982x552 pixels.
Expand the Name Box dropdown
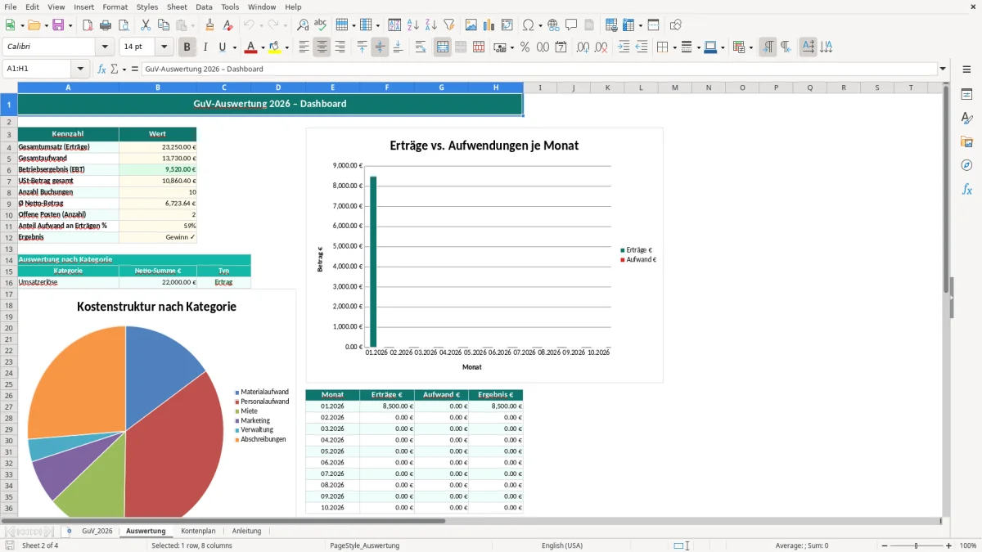pyautogui.click(x=80, y=70)
